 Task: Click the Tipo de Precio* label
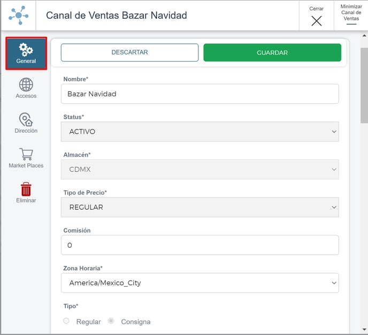pos(85,193)
